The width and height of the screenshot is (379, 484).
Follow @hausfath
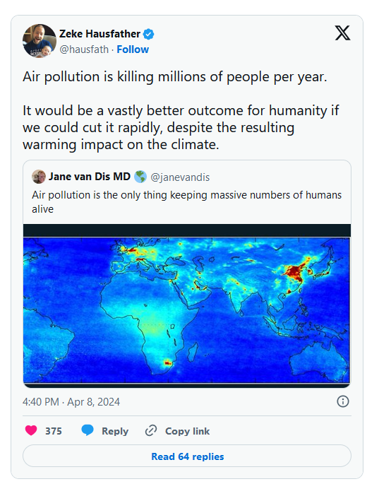coord(133,49)
